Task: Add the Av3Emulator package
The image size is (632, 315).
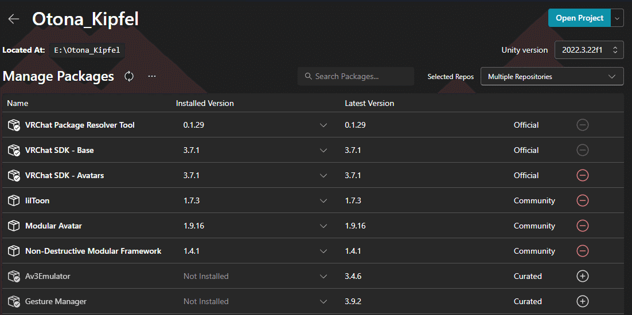Action: pos(583,276)
